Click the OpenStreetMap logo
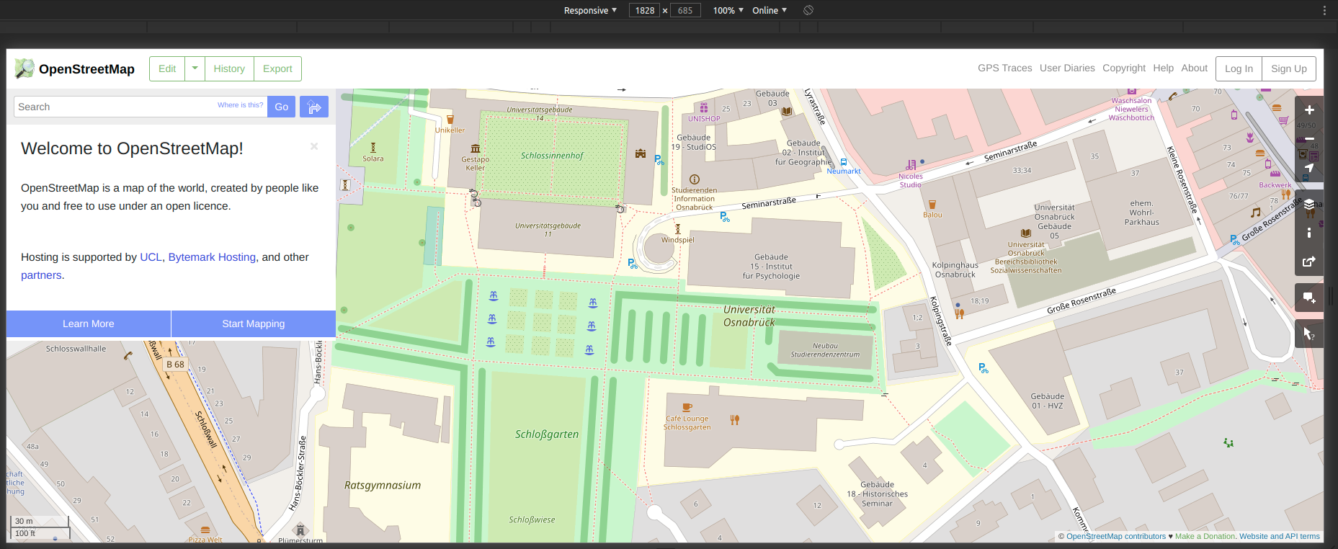The height and width of the screenshot is (549, 1338). click(74, 69)
